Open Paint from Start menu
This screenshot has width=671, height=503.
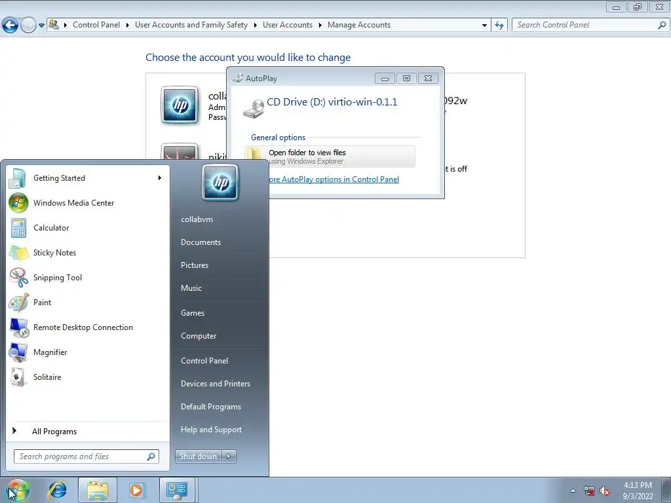(88, 303)
